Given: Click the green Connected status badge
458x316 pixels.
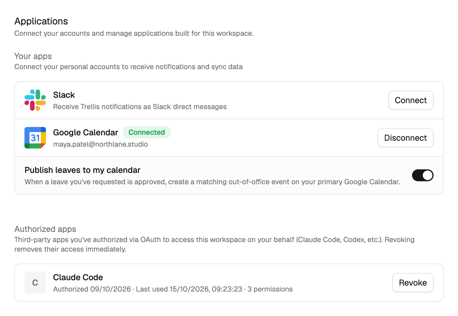Looking at the screenshot, I should pyautogui.click(x=147, y=132).
